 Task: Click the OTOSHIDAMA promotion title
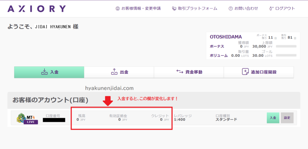226,37
